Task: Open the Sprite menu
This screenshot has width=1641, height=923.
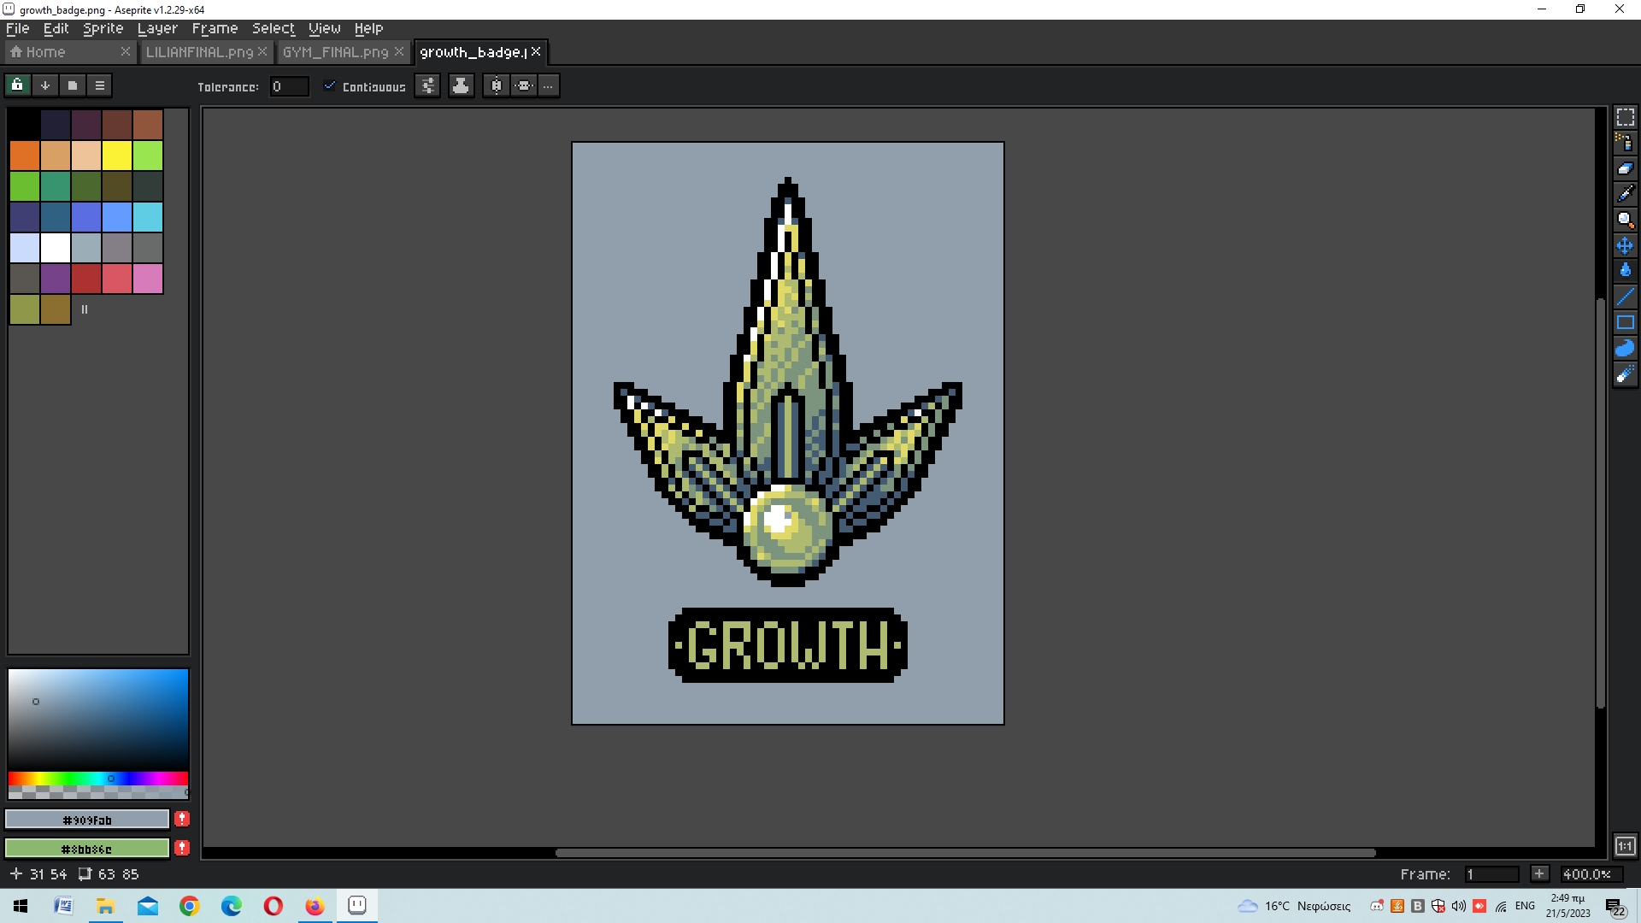Action: coord(103,28)
